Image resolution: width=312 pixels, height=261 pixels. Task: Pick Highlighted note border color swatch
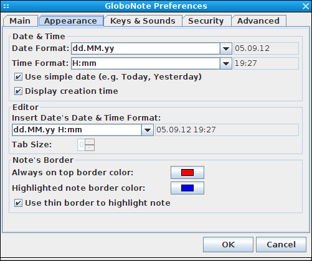[187, 188]
